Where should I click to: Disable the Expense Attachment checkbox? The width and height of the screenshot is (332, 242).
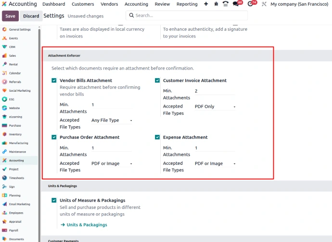pyautogui.click(x=157, y=137)
